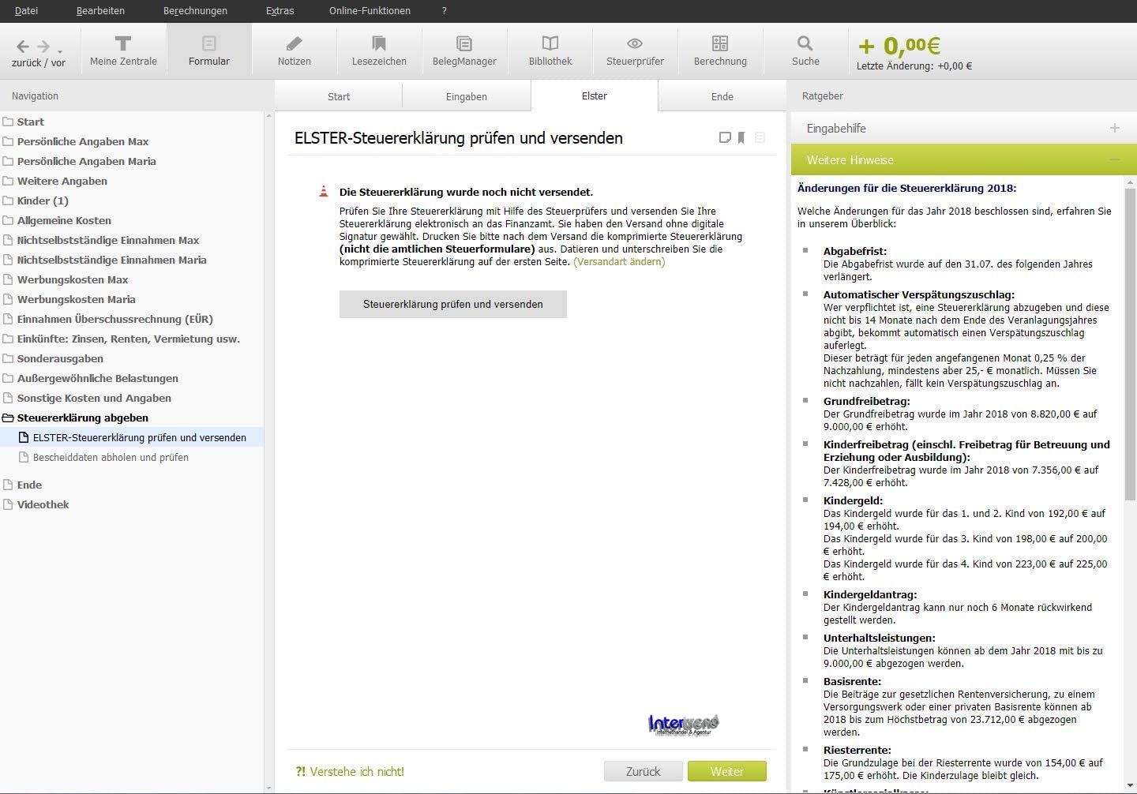1137x794 pixels.
Task: Open the BelegManager tool
Action: pos(464,50)
